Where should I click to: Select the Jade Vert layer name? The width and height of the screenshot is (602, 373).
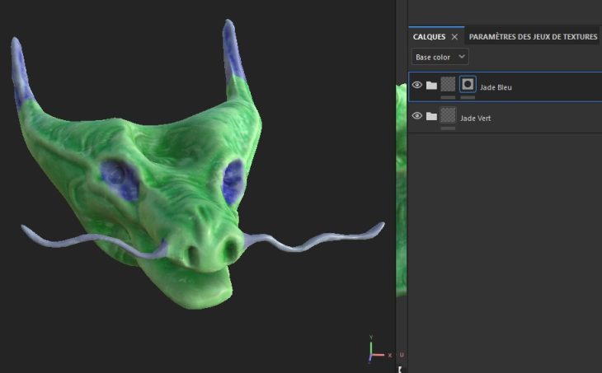[x=476, y=118]
